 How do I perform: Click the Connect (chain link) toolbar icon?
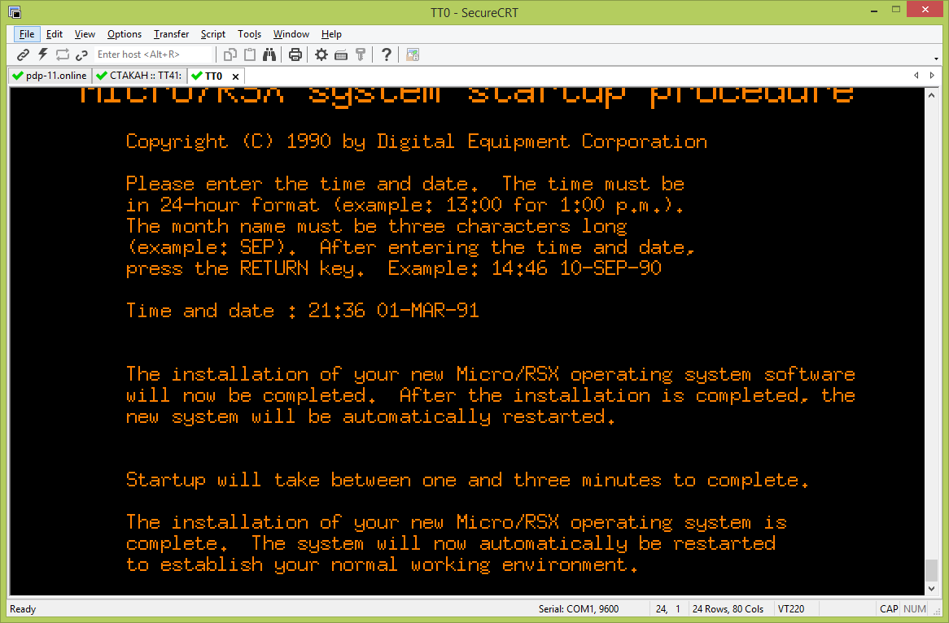(23, 54)
